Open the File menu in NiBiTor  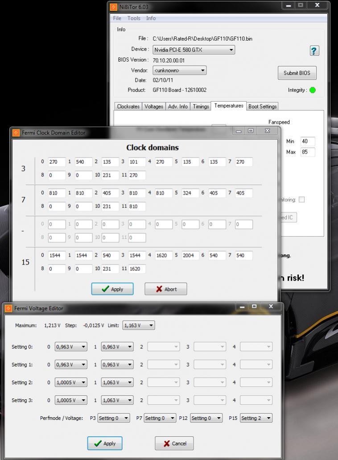[x=117, y=18]
